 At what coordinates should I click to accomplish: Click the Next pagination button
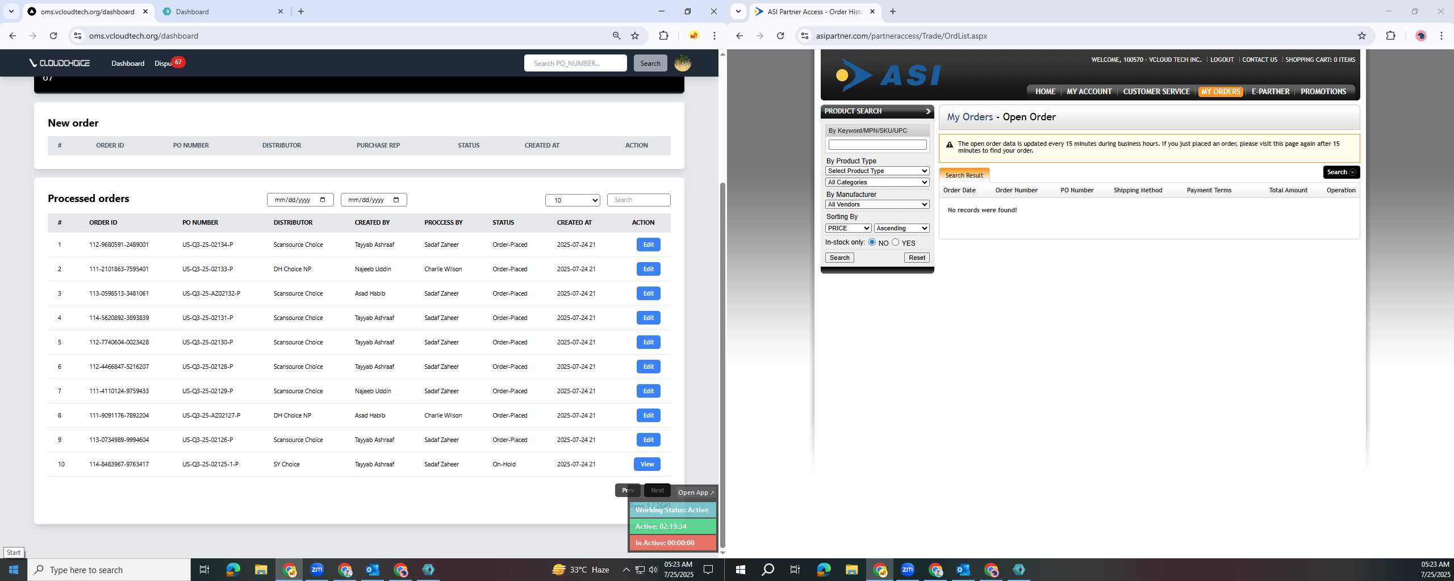[x=657, y=490]
